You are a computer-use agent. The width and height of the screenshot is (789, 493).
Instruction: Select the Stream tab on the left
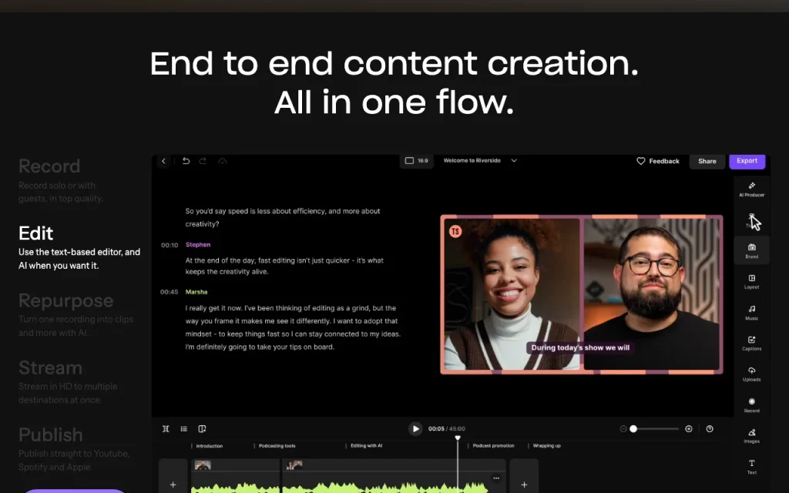click(x=68, y=382)
